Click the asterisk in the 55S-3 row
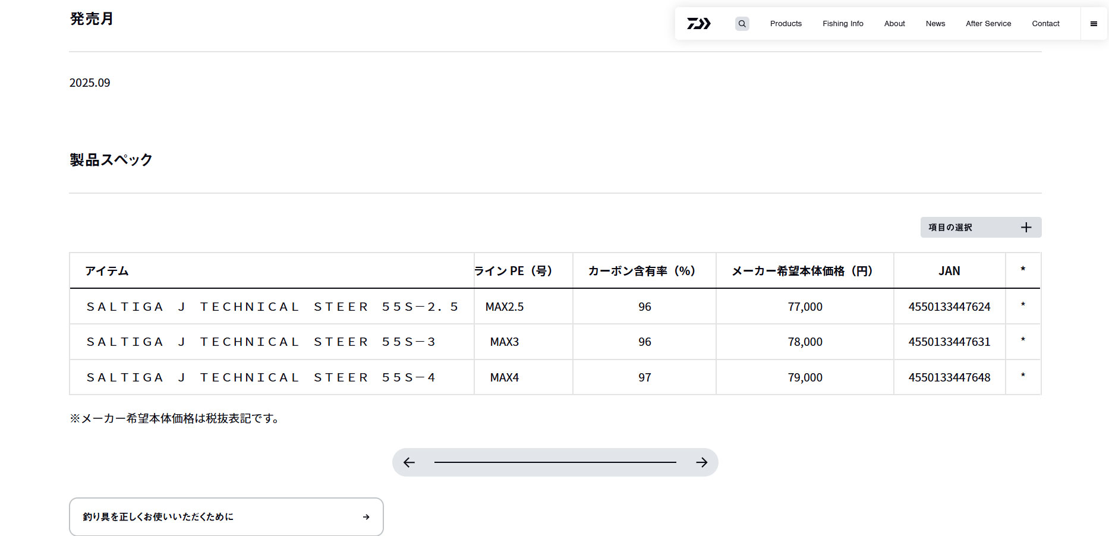 (x=1023, y=340)
